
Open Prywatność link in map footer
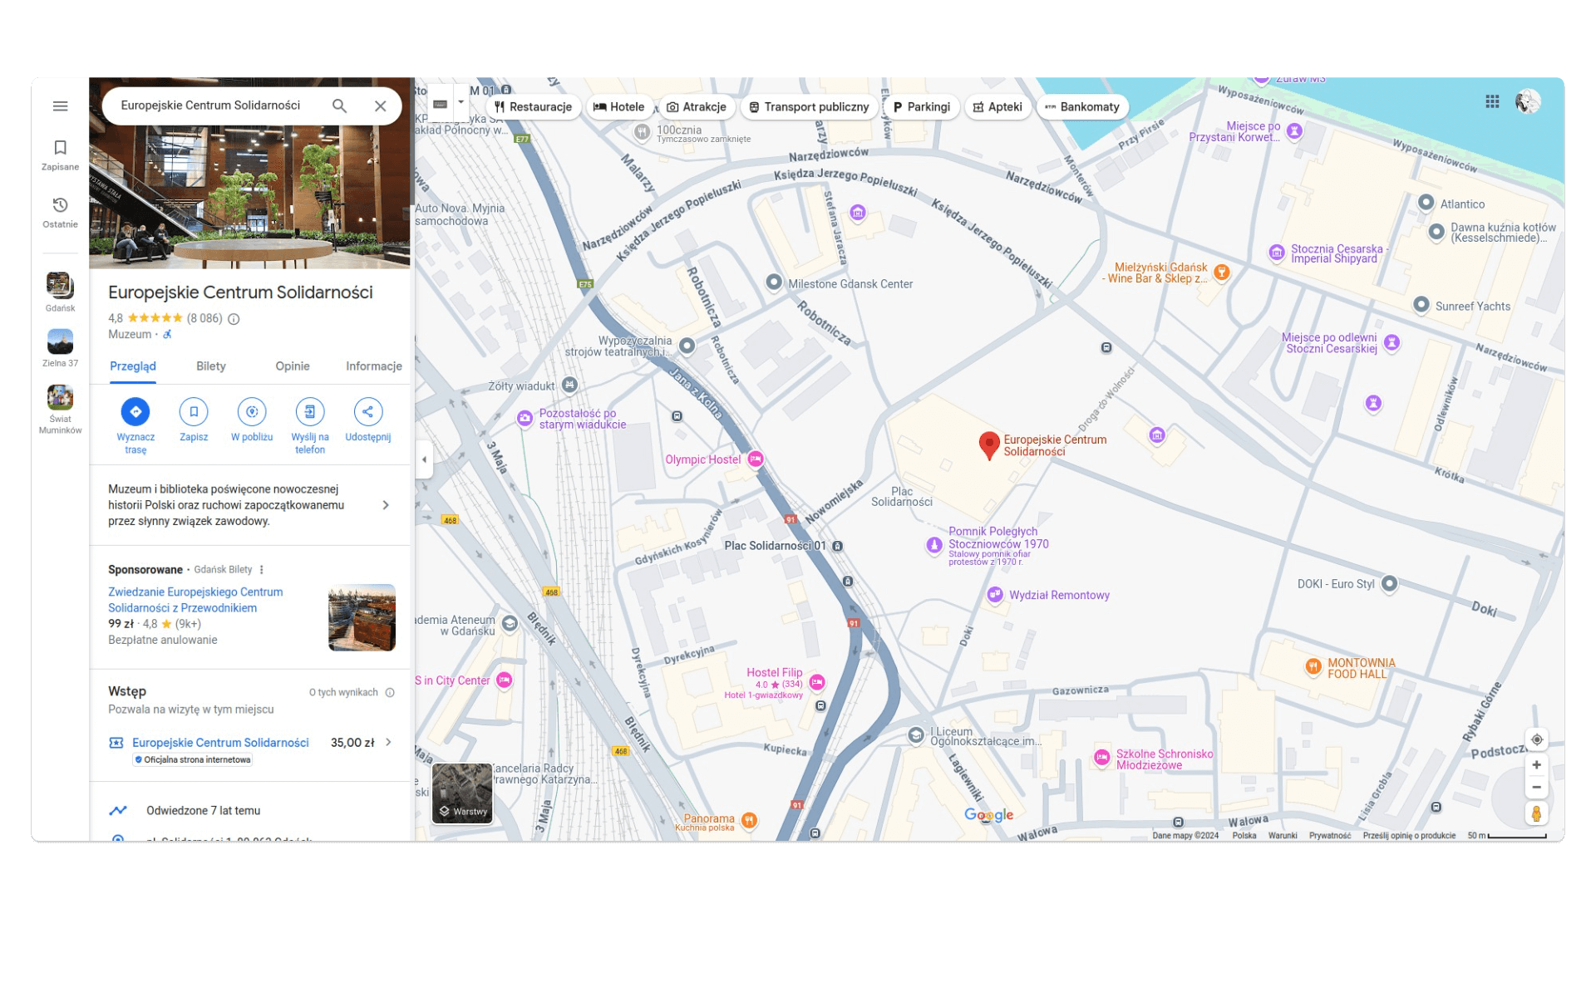[x=1329, y=836]
